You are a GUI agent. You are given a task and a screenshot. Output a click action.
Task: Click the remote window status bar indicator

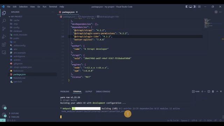(3, 120)
